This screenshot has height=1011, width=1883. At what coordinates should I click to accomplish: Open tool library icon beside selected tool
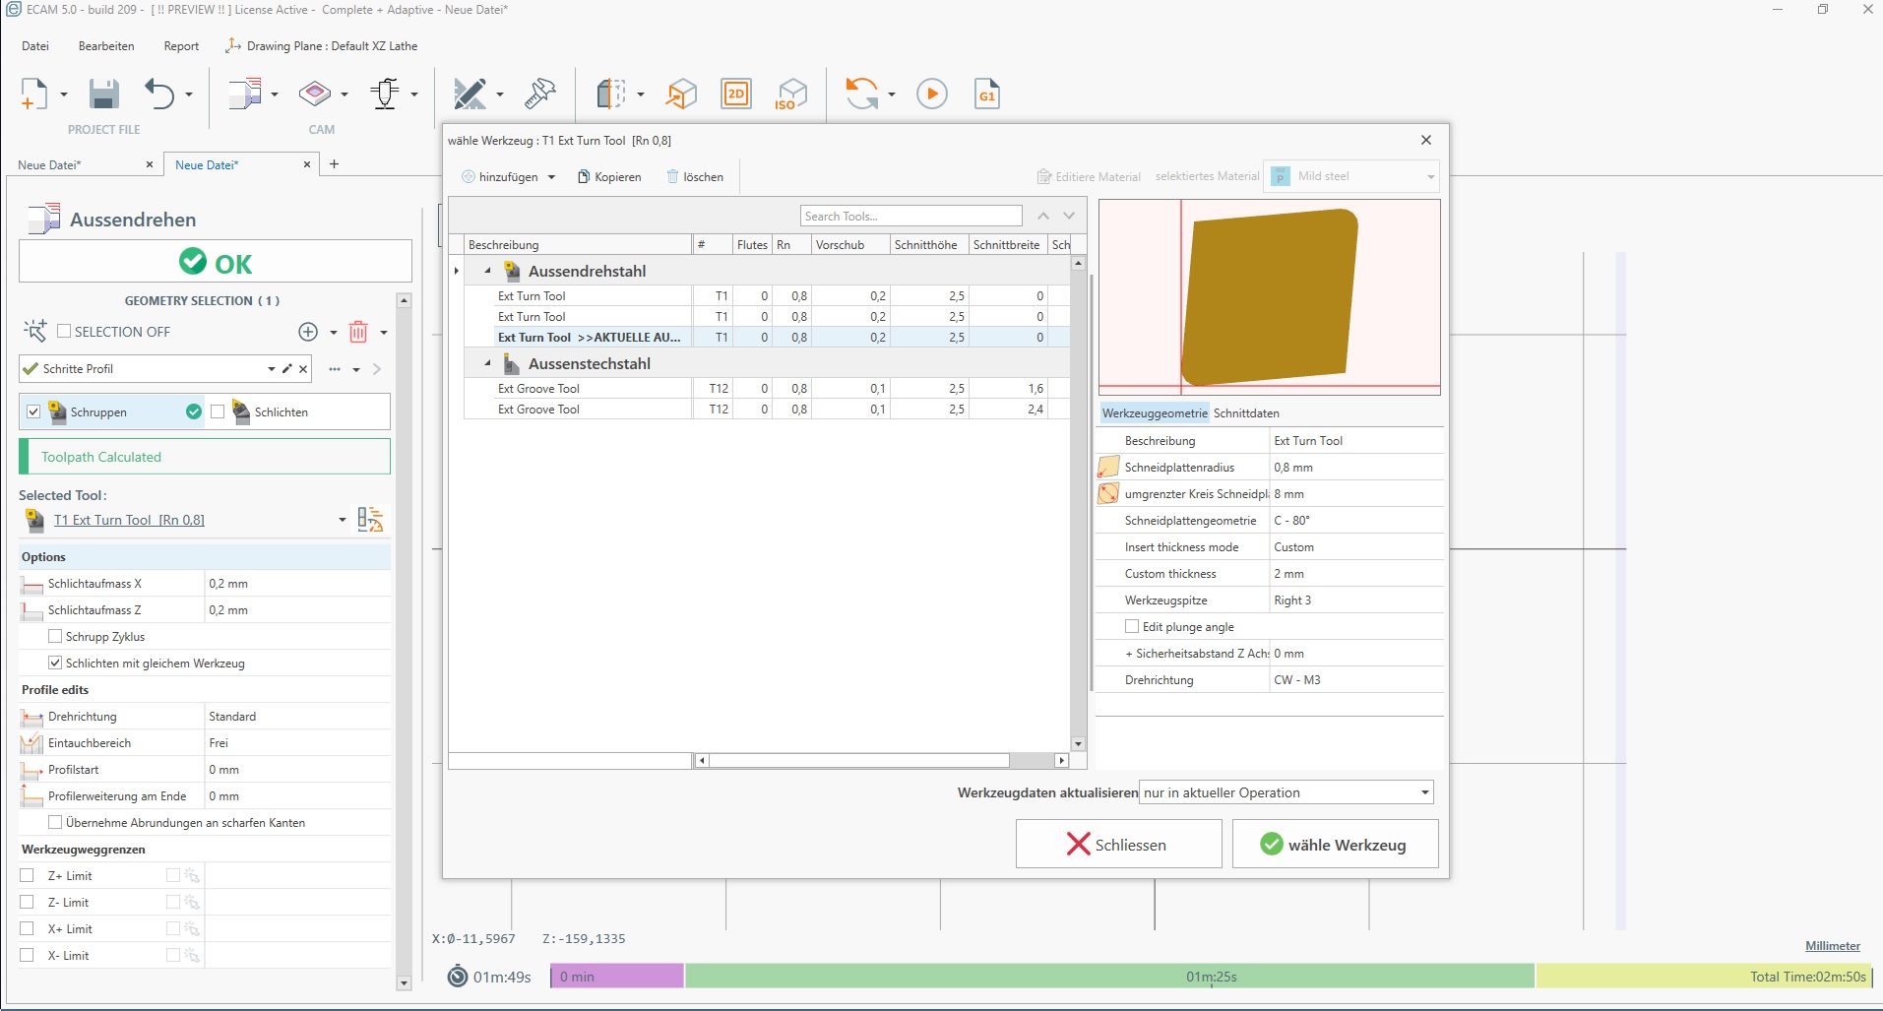pyautogui.click(x=370, y=520)
